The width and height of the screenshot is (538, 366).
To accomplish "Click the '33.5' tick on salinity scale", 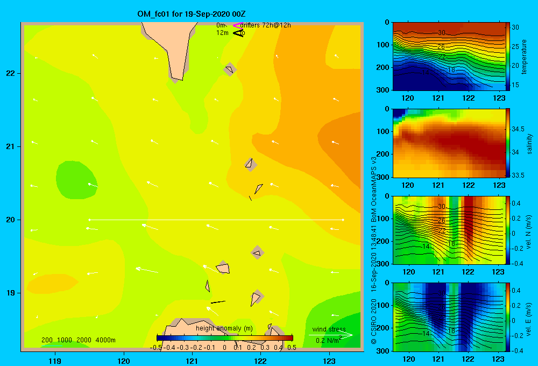I will 518,175.
